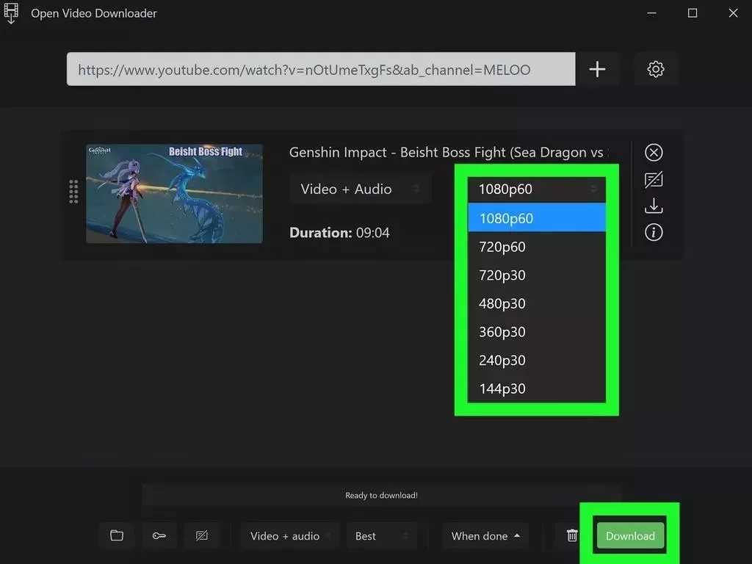Select 144p30 from the resolution list
This screenshot has width=752, height=564.
click(502, 388)
